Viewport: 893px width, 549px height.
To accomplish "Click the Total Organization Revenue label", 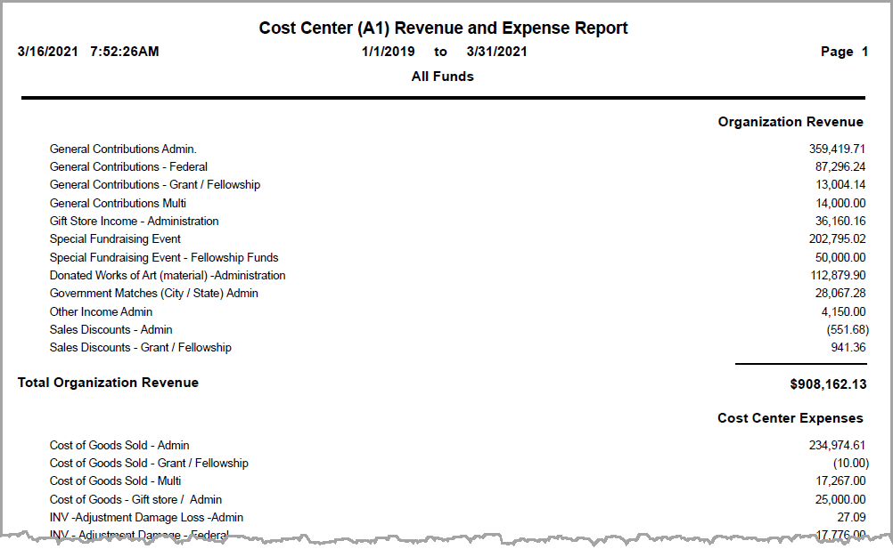I will click(x=107, y=382).
